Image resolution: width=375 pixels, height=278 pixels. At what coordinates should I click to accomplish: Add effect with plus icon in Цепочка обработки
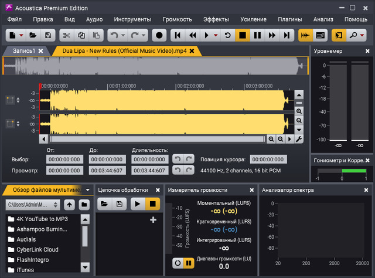tap(154, 219)
